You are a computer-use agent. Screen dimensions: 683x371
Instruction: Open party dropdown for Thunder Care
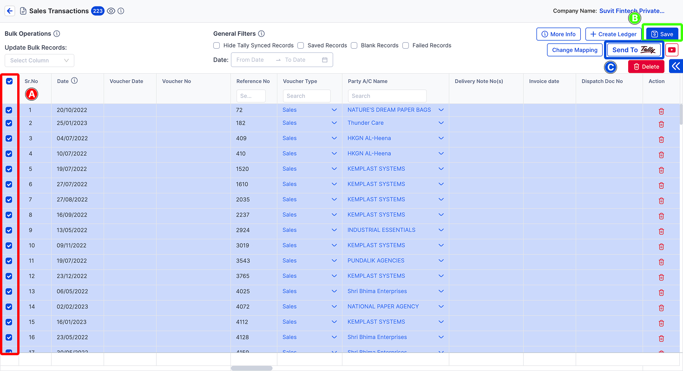tap(441, 123)
